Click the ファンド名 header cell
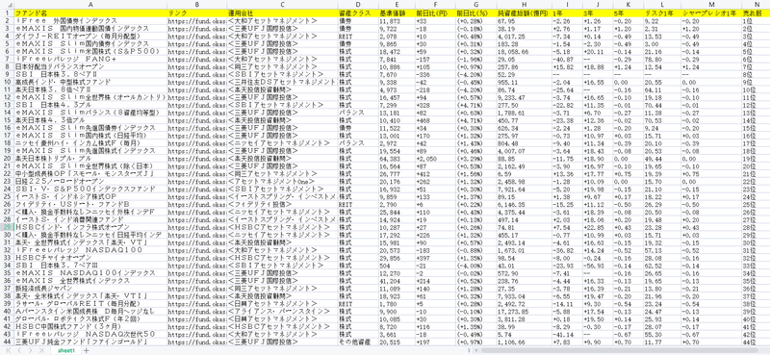Viewport: 770px width, 355px height. coord(90,13)
